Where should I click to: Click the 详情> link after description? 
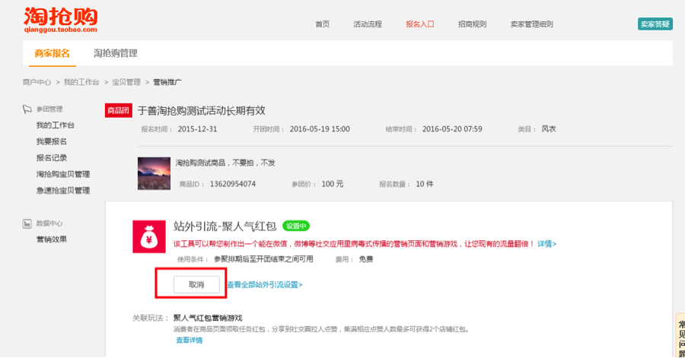pos(547,244)
